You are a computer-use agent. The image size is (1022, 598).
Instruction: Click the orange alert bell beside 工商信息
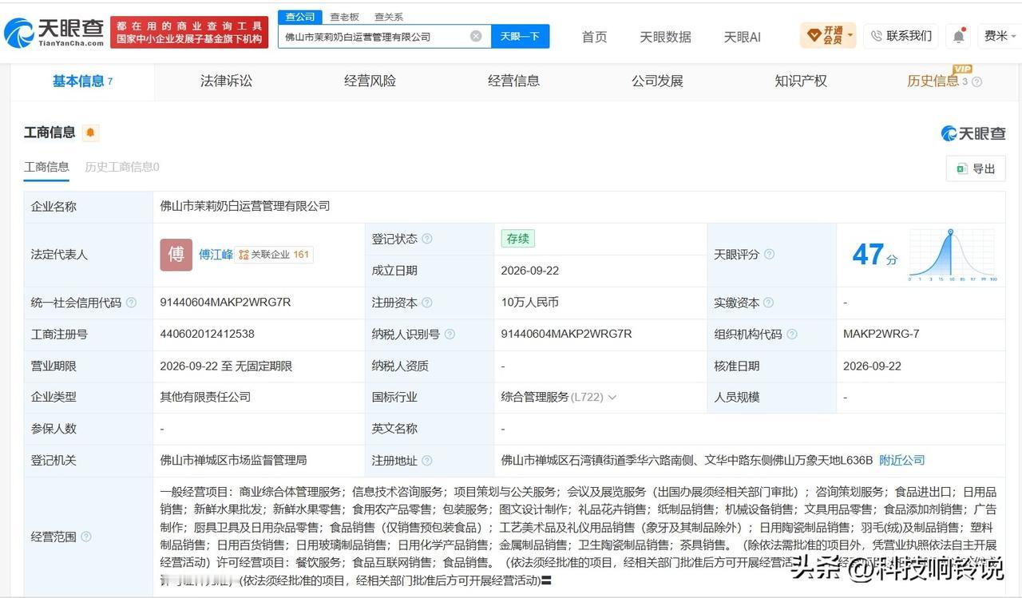pyautogui.click(x=90, y=133)
